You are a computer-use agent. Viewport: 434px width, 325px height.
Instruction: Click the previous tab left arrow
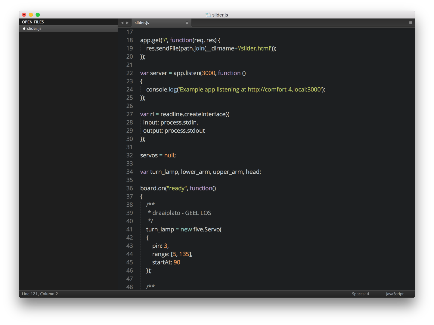click(x=122, y=23)
